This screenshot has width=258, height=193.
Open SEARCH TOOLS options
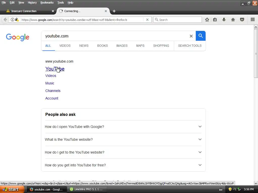coord(190,46)
